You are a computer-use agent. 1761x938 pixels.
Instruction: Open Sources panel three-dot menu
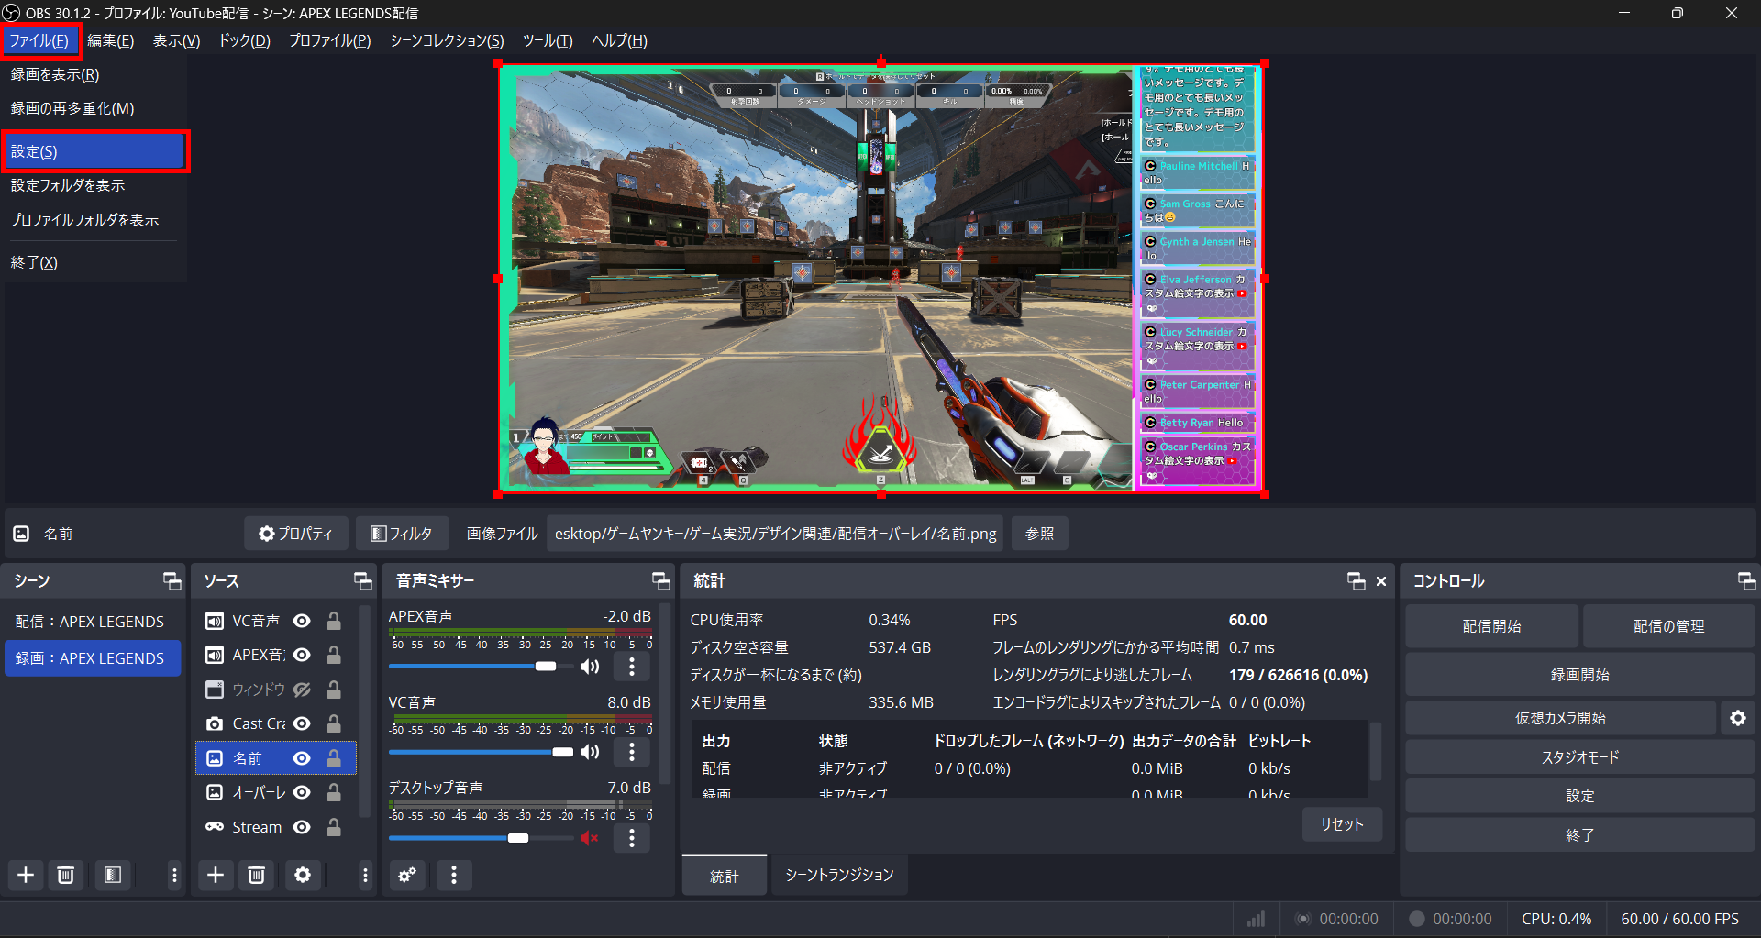(365, 875)
